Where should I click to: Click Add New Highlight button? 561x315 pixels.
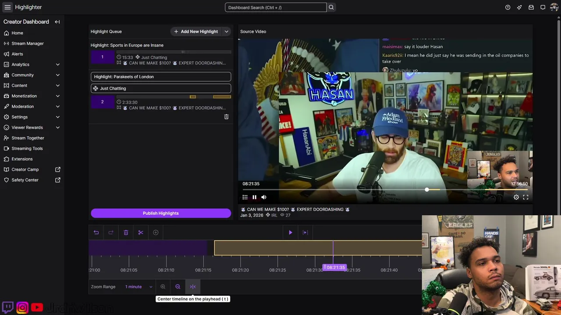pyautogui.click(x=195, y=31)
